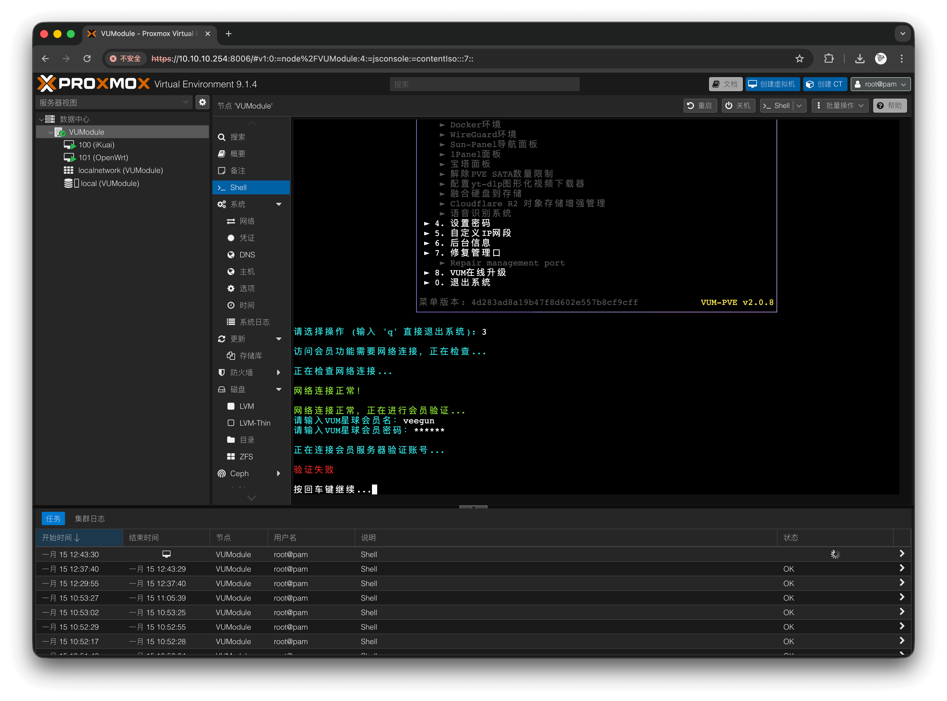Open the ZFS disk panel
This screenshot has height=701, width=947.
click(x=246, y=457)
